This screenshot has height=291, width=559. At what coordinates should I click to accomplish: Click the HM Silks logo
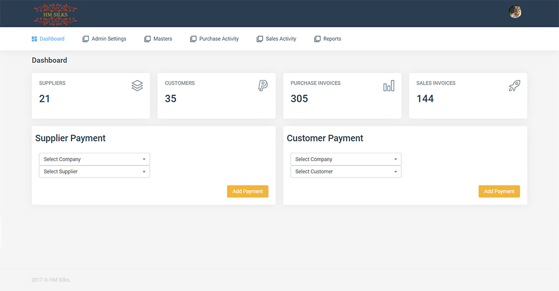[x=55, y=14]
